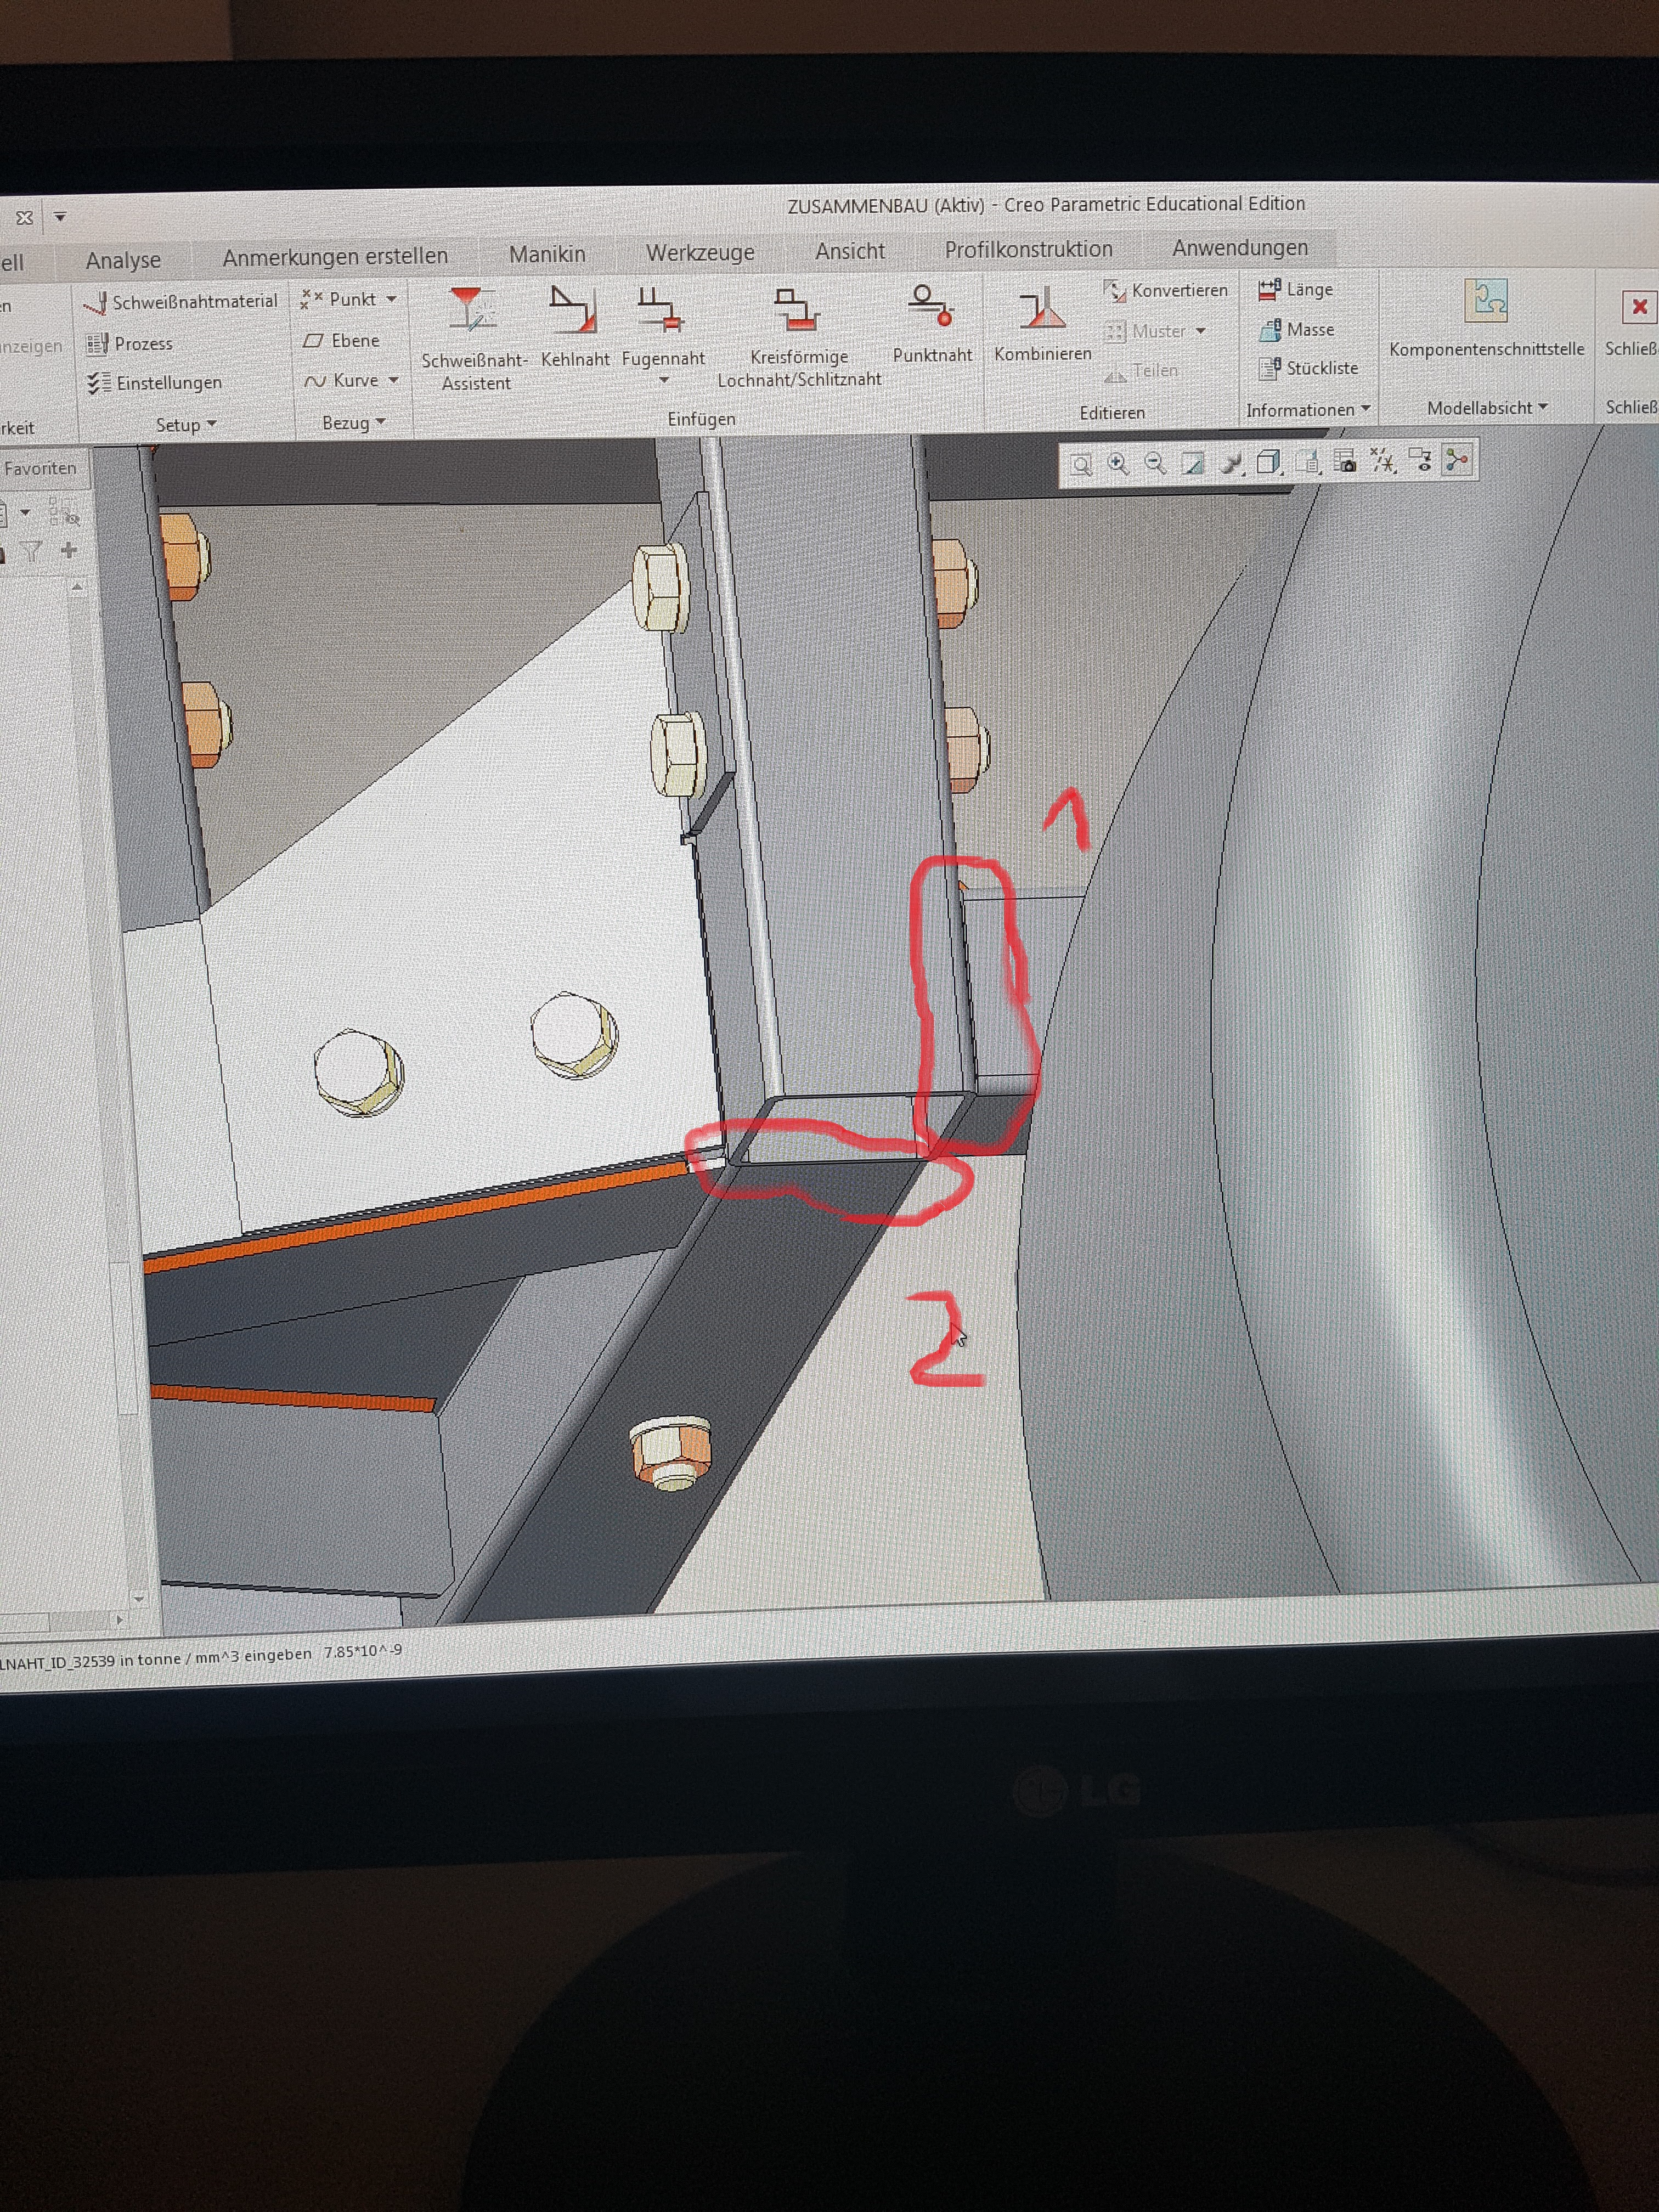
Task: Expand the Kurve dropdown arrow
Action: [x=393, y=380]
